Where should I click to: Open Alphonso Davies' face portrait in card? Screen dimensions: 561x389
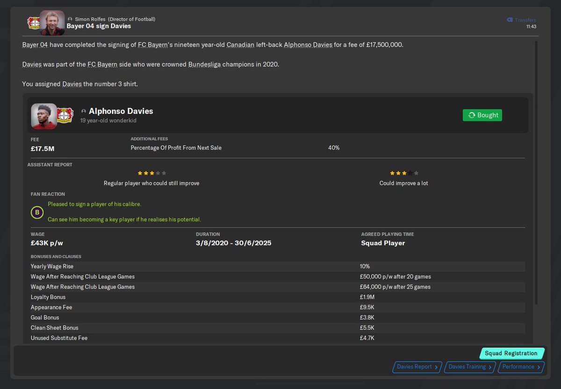(44, 116)
